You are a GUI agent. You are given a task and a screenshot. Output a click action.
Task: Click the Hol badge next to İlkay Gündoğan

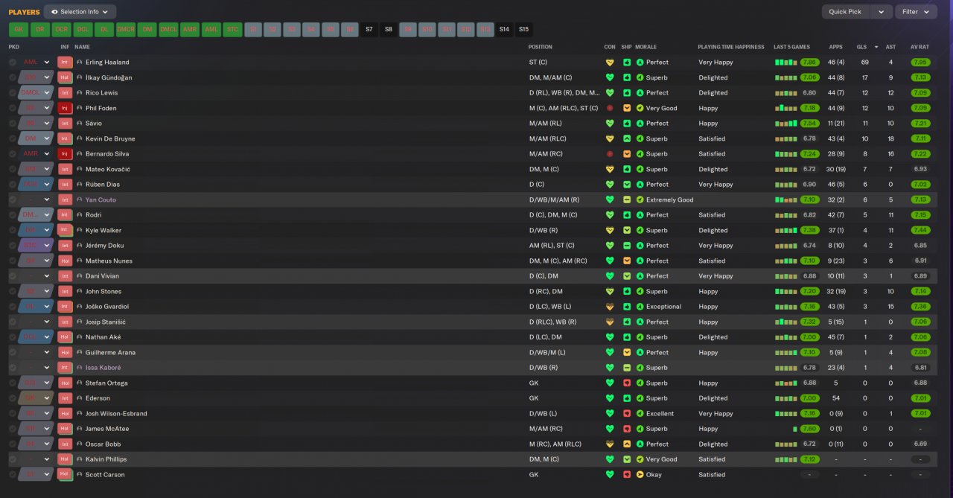65,77
